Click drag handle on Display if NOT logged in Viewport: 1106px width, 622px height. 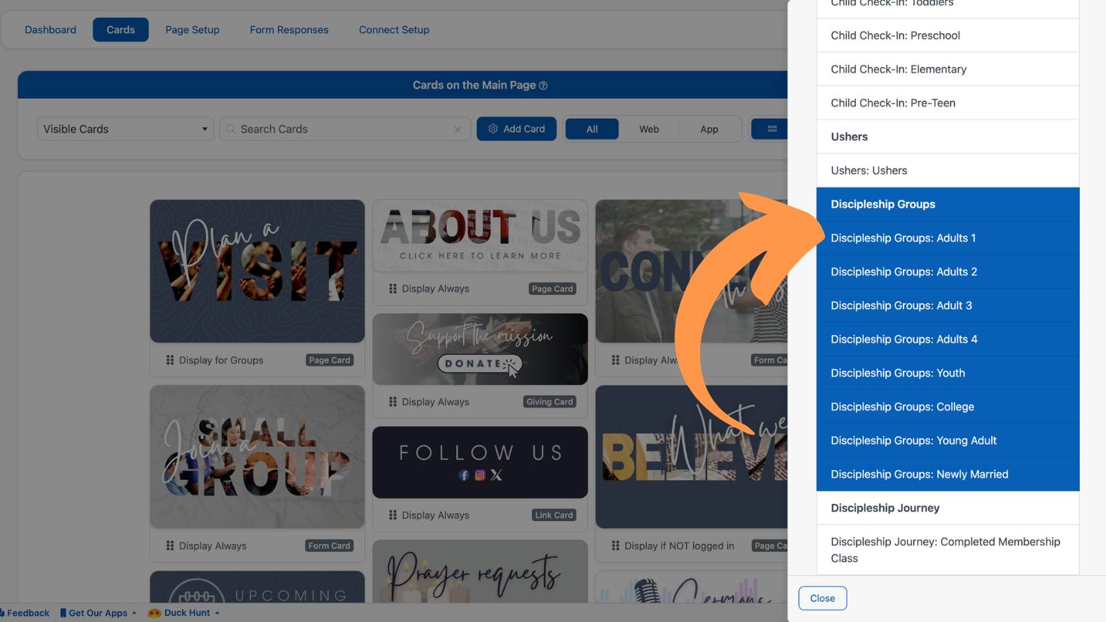click(615, 546)
